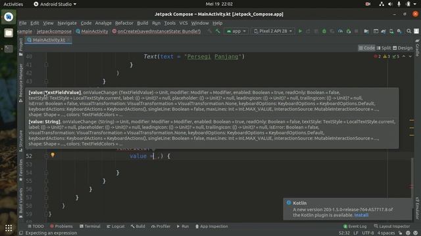The height and width of the screenshot is (236, 421).
Task: Collapse code fold marker on line 59
Action: pos(46,214)
